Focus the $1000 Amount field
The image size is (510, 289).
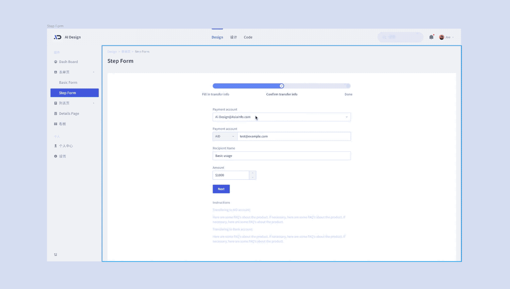click(231, 175)
